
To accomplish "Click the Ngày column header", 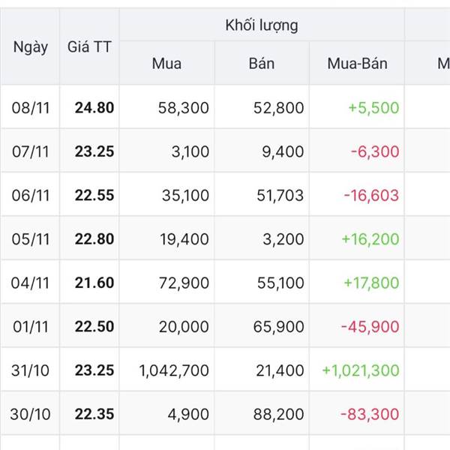I will pos(30,47).
